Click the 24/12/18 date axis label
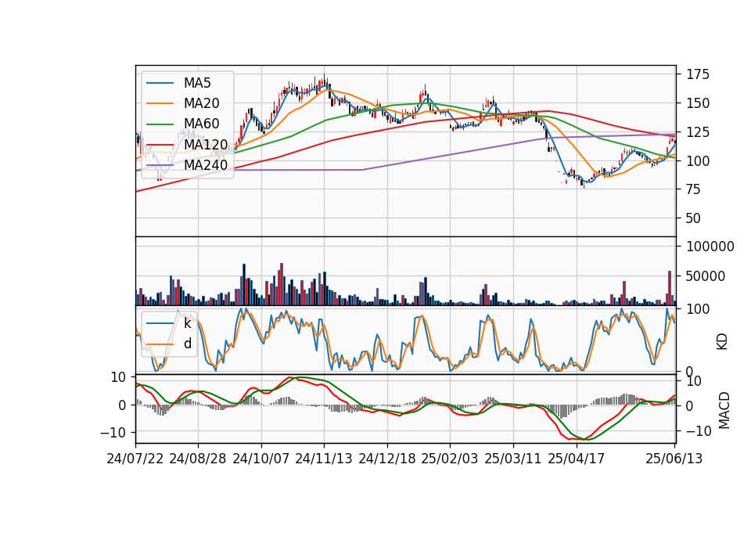Viewport: 751px width, 540px height. 387,459
